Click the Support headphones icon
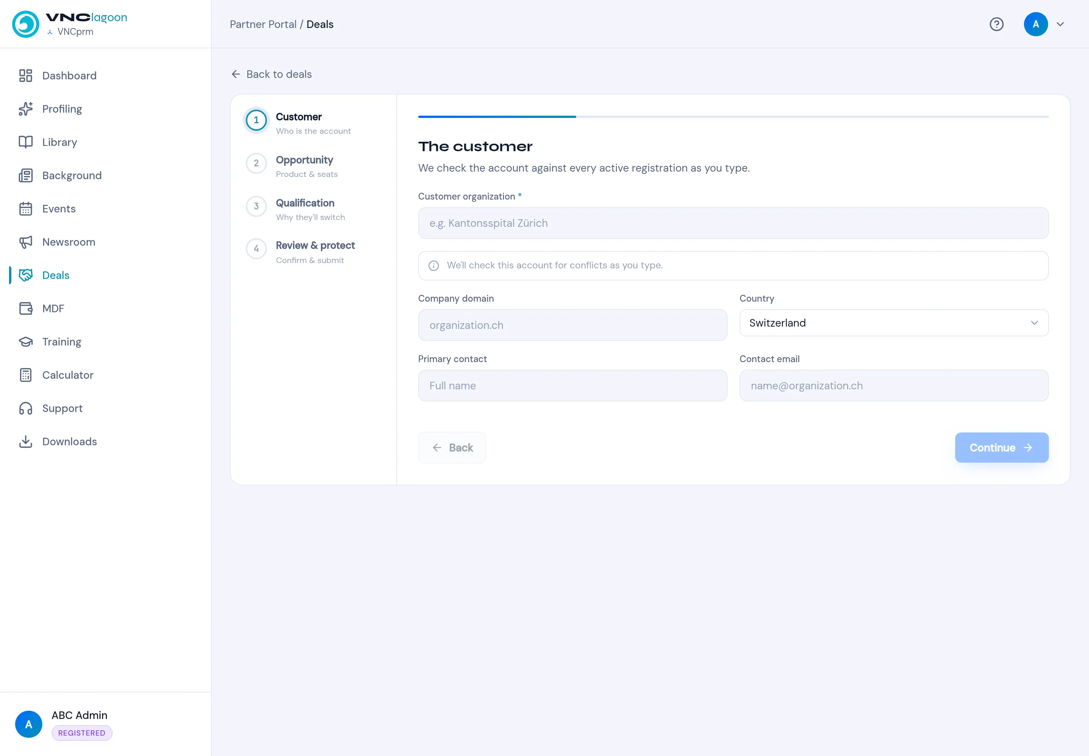Viewport: 1089px width, 756px height. (x=26, y=408)
